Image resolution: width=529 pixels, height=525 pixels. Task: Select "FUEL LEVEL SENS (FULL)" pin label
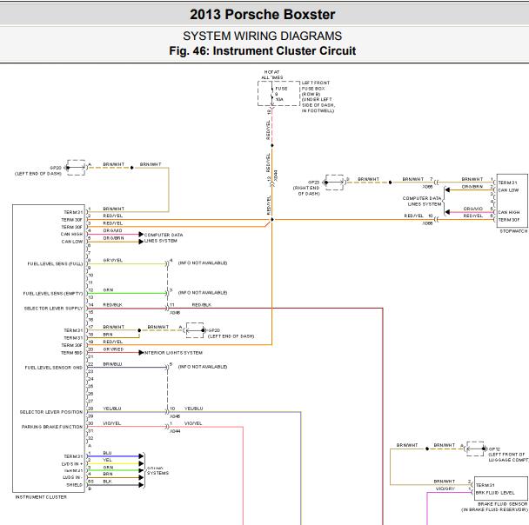55,264
